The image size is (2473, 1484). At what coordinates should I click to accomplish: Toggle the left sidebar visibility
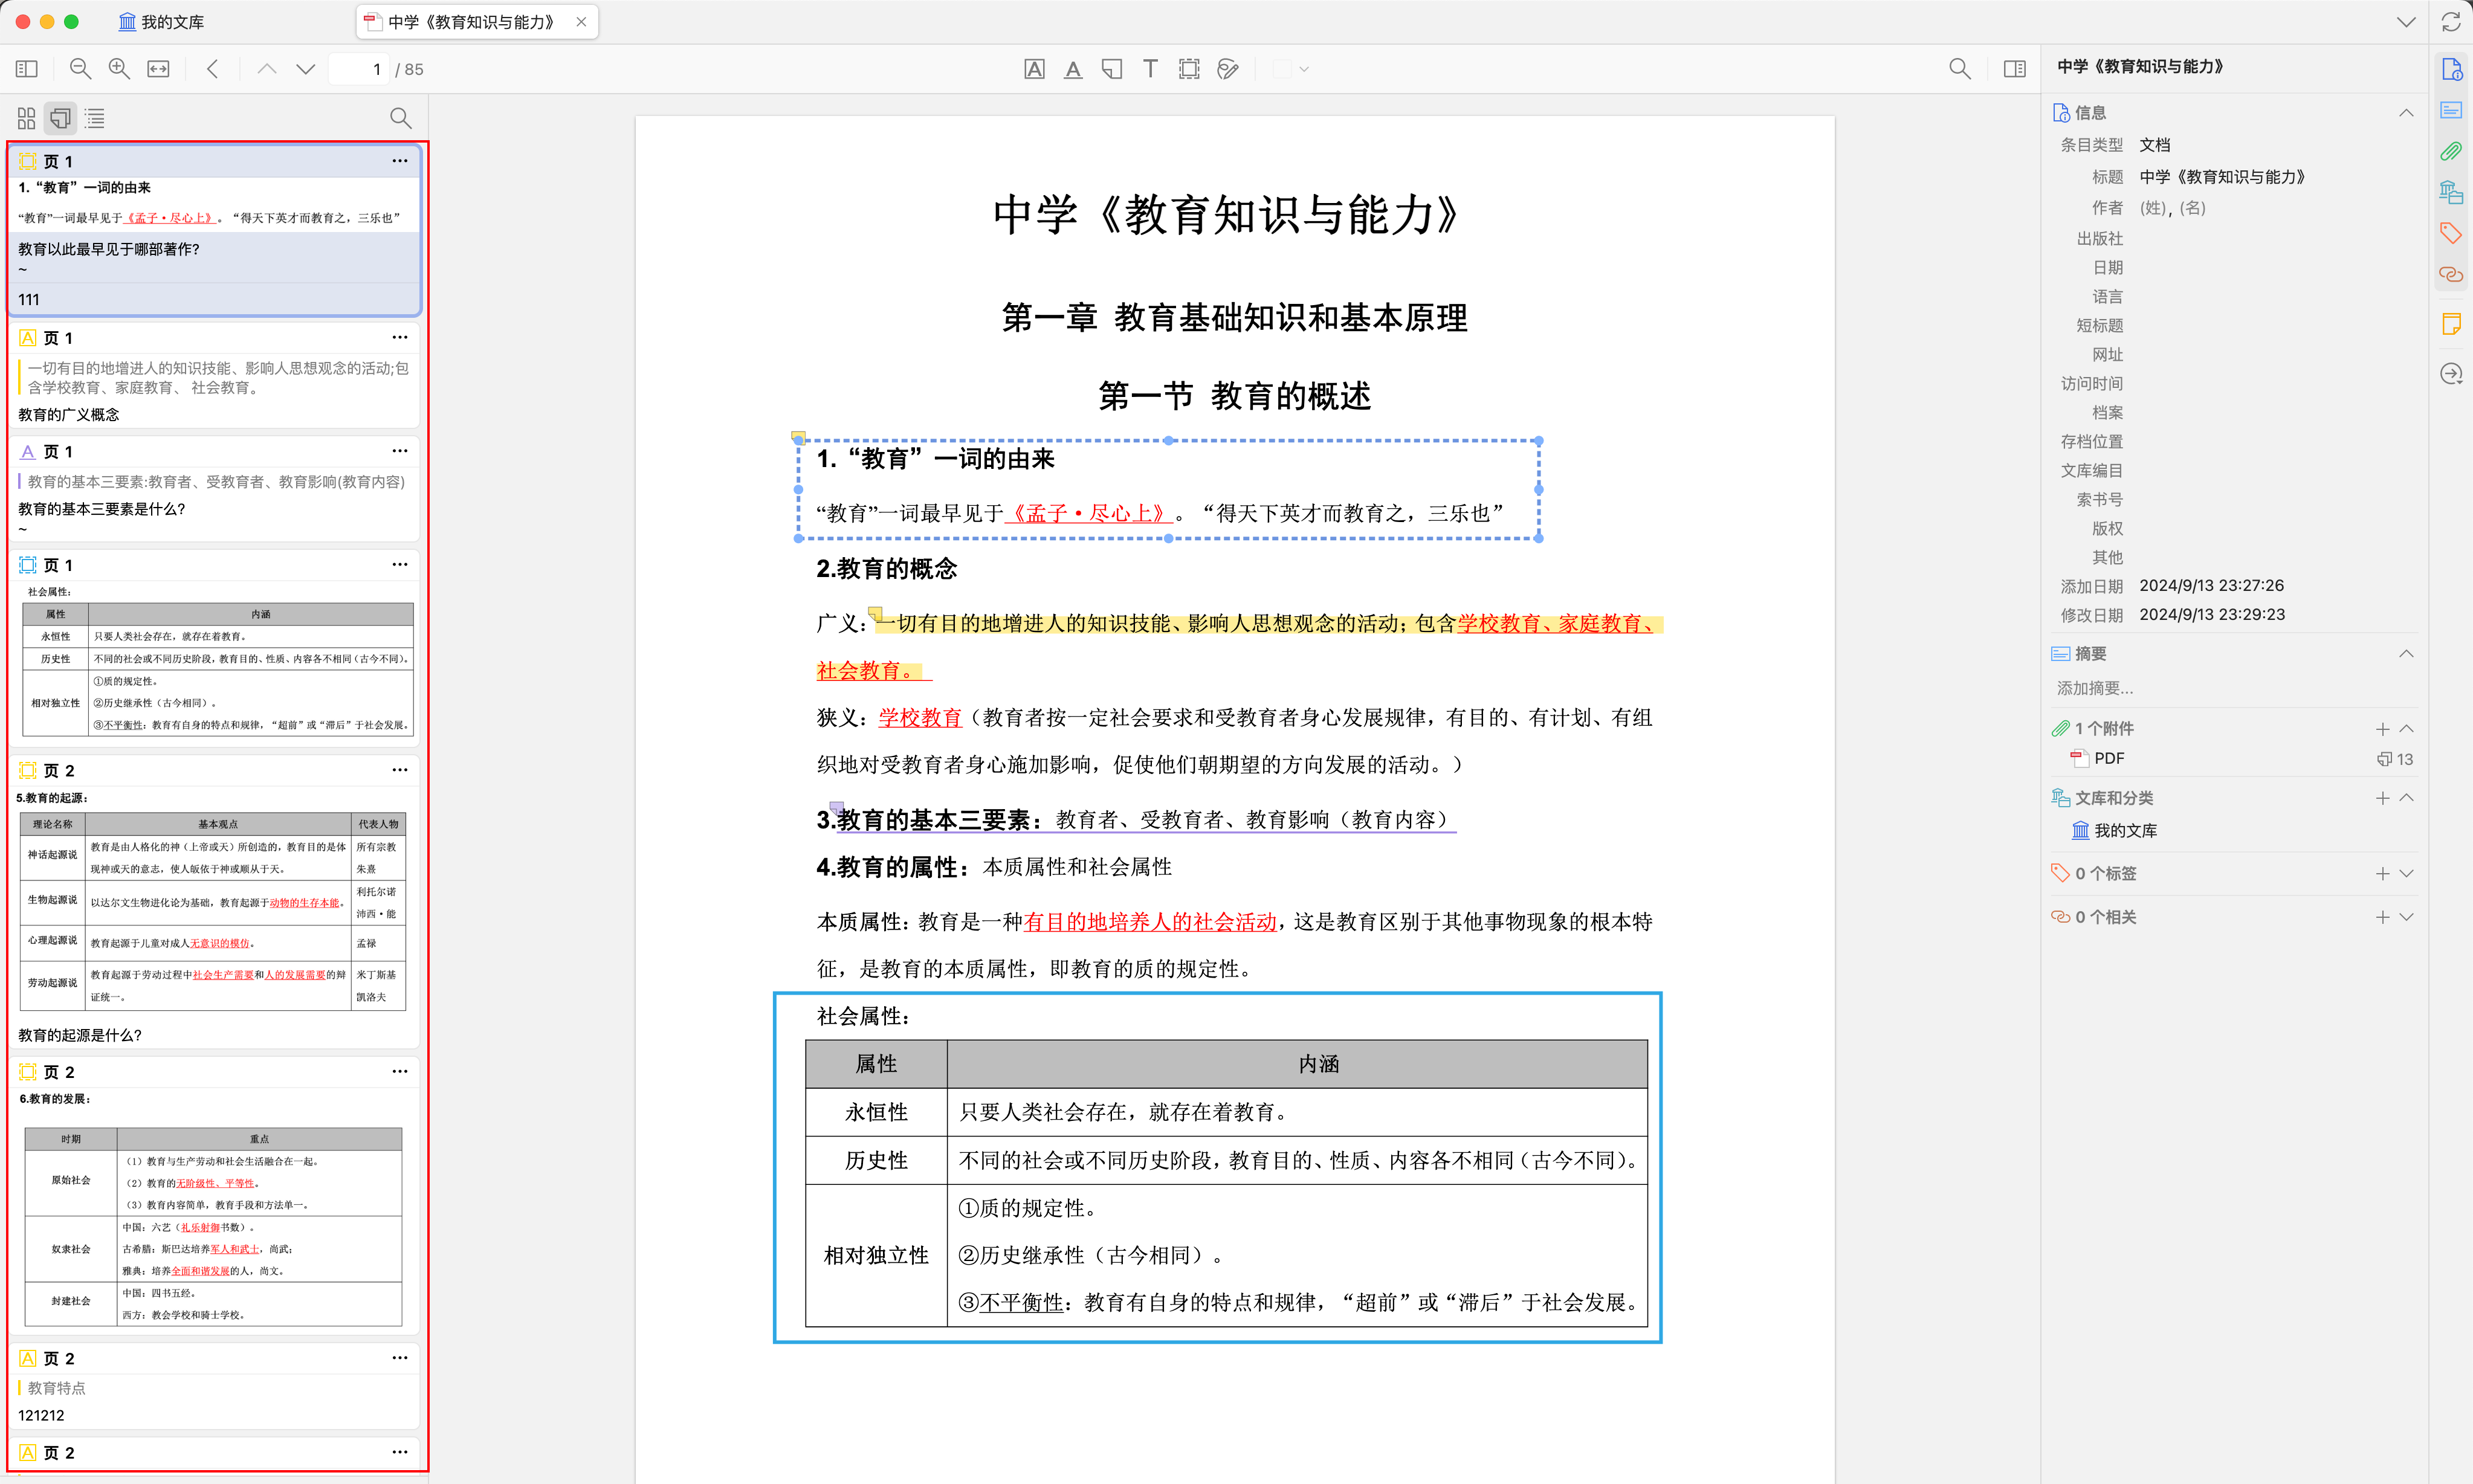click(x=27, y=69)
